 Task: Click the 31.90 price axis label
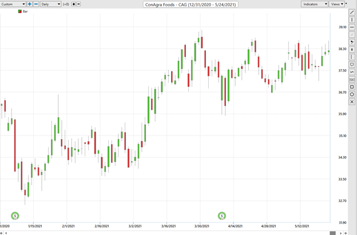click(x=343, y=223)
